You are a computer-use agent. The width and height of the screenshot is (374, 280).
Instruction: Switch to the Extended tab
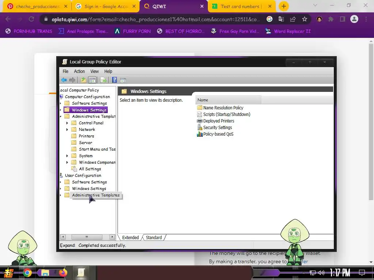[130, 237]
